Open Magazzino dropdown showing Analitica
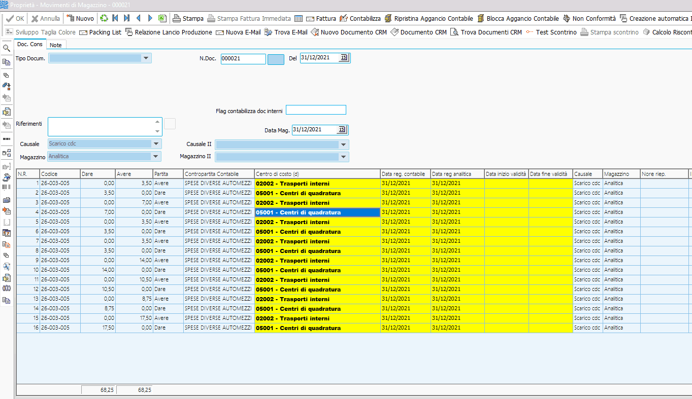 click(156, 156)
